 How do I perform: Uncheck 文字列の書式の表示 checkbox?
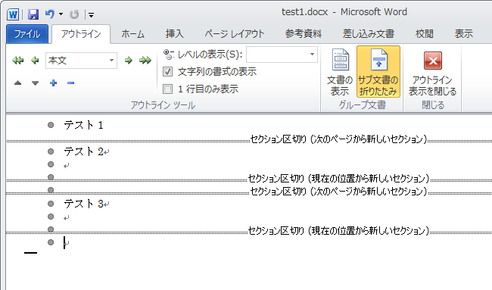[x=167, y=72]
